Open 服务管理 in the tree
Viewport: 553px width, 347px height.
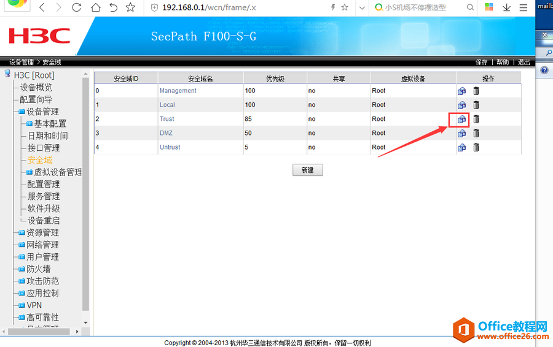coord(44,196)
